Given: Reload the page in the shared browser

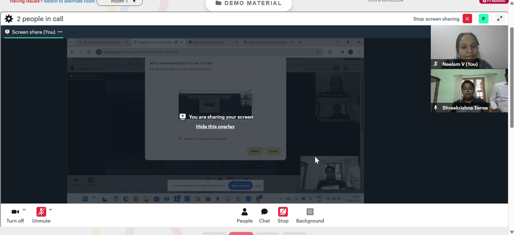Looking at the screenshot, I should point(89,52).
